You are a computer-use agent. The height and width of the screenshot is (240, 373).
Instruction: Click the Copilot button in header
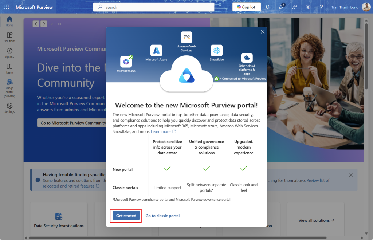pyautogui.click(x=246, y=7)
